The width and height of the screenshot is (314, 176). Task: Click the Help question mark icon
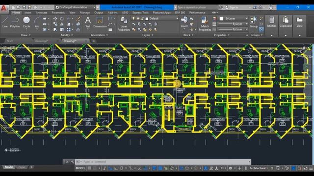271,7
